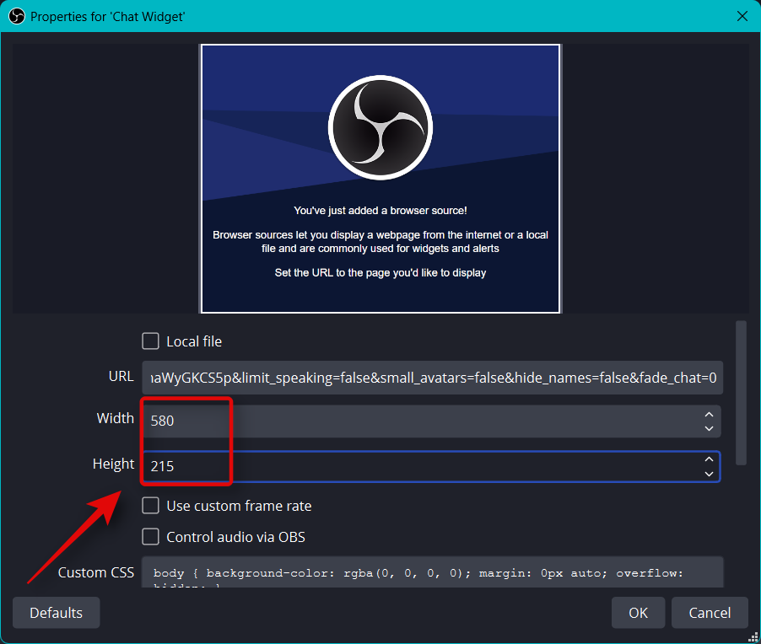Decrease Height with the down arrow
The width and height of the screenshot is (761, 644).
709,474
